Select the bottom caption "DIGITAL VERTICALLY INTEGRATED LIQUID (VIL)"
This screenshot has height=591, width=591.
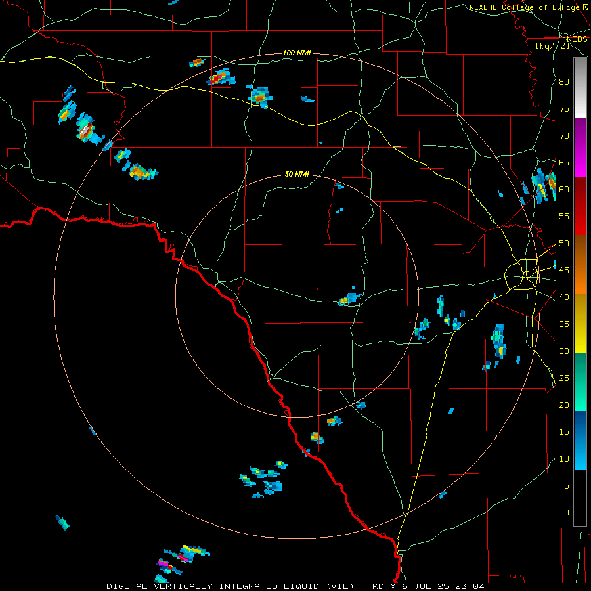point(232,586)
